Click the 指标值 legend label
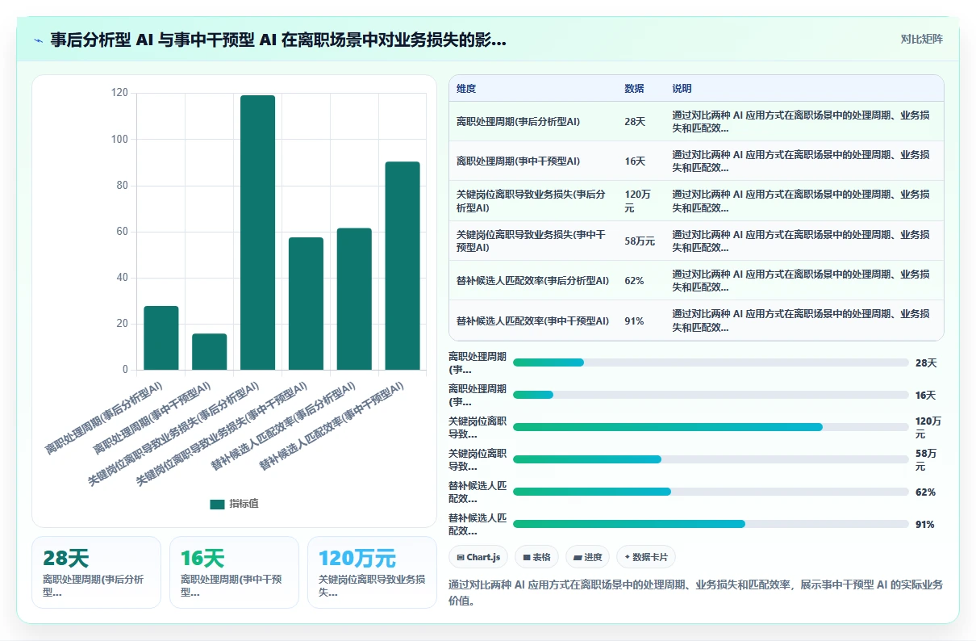 [244, 504]
